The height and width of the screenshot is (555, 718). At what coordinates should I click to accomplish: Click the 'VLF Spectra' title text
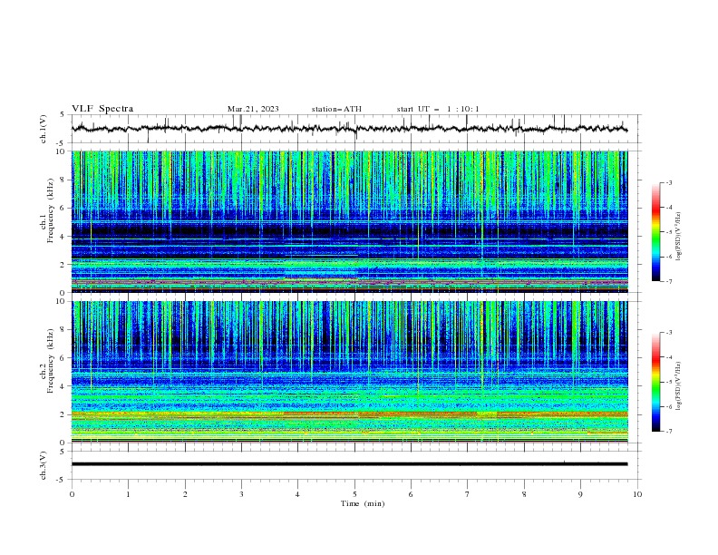click(x=102, y=109)
